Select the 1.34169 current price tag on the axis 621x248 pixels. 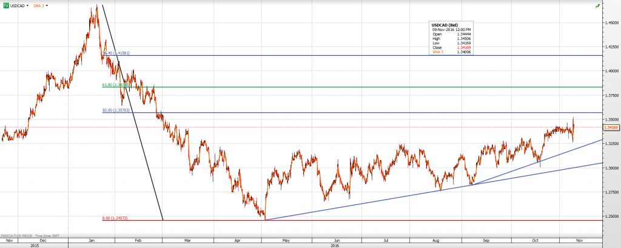[x=610, y=127]
